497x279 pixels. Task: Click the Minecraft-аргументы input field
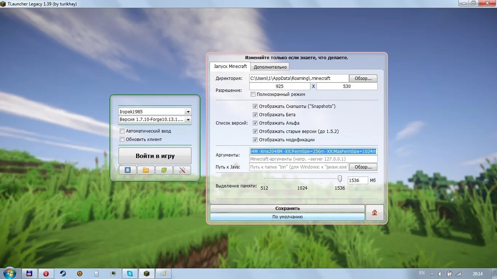tap(313, 159)
